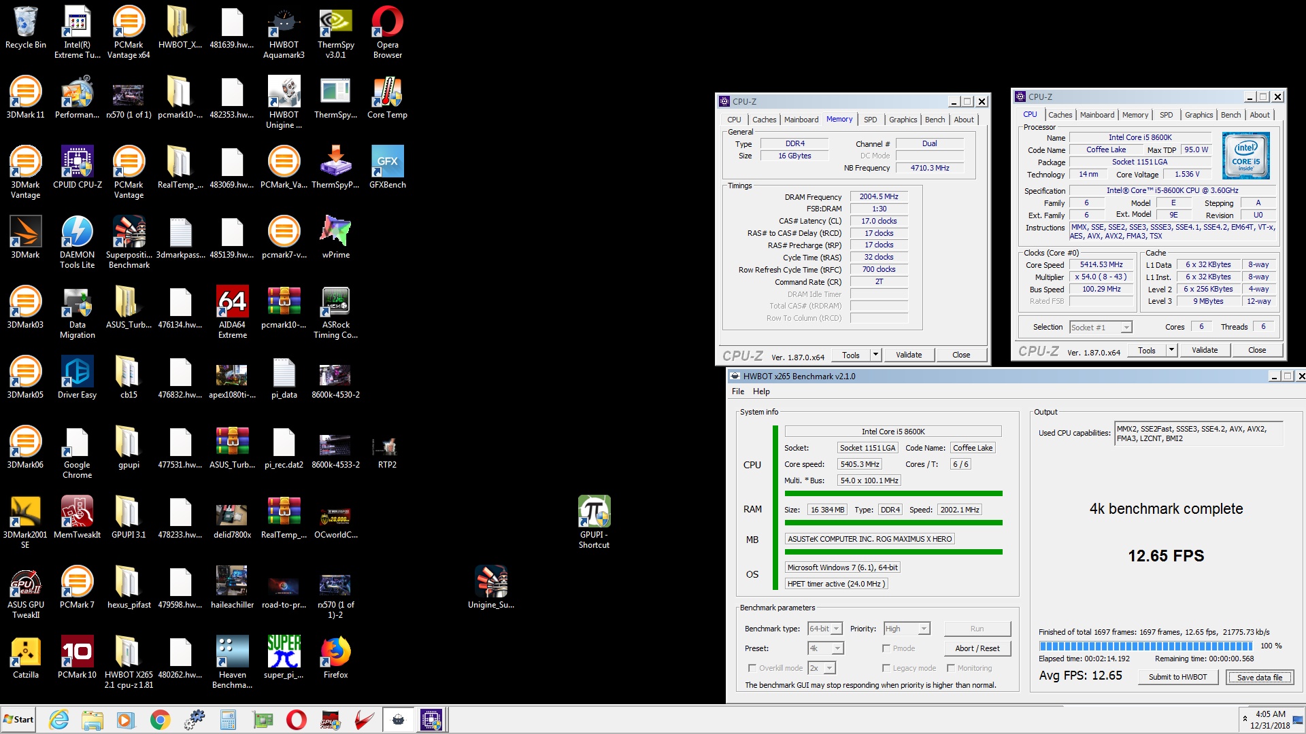This screenshot has width=1306, height=734.
Task: Open the HWBOT Aquamark3 desktop icon
Action: tap(284, 32)
